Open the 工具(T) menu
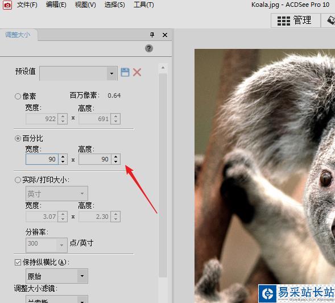Image resolution: width=335 pixels, height=303 pixels. [143, 5]
